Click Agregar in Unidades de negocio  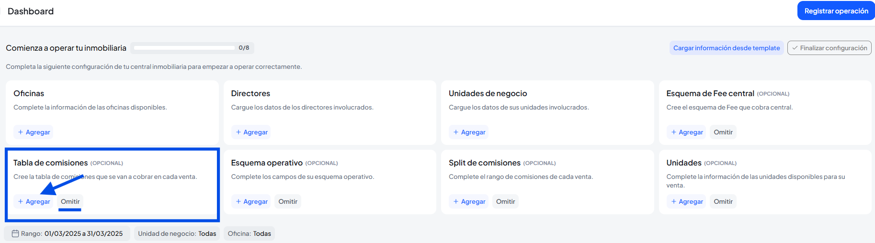[469, 132]
